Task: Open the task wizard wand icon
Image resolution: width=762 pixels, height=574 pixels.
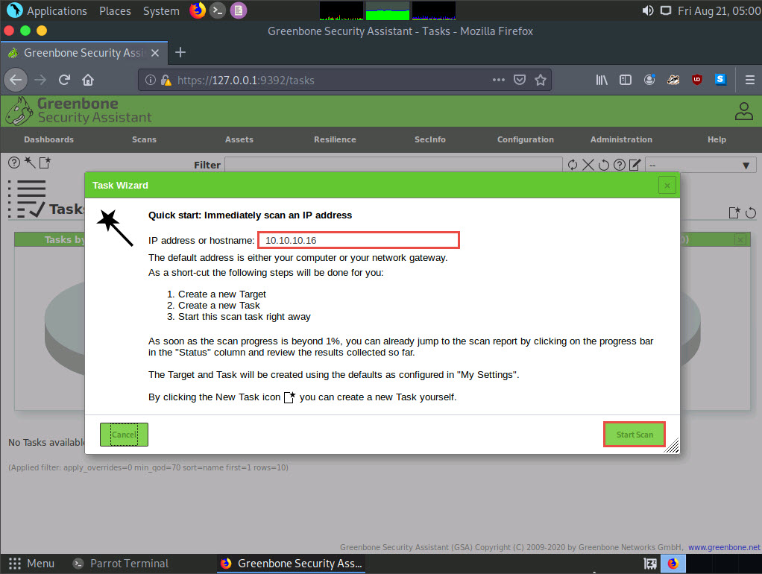Action: pos(30,163)
